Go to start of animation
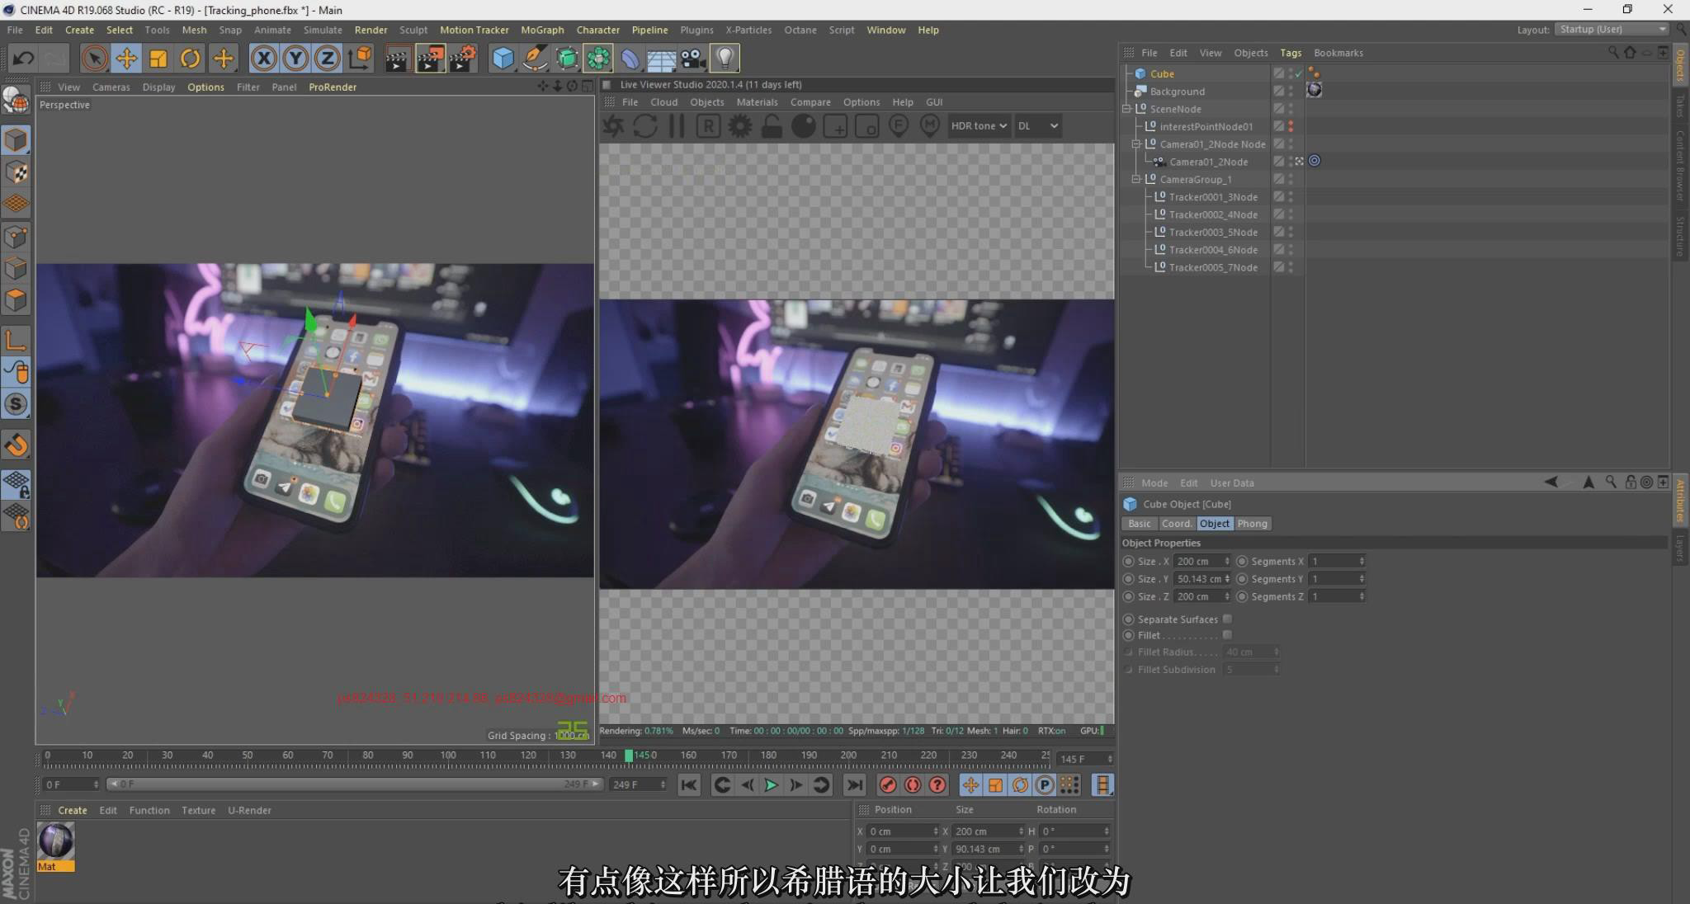The width and height of the screenshot is (1690, 904). 689,785
